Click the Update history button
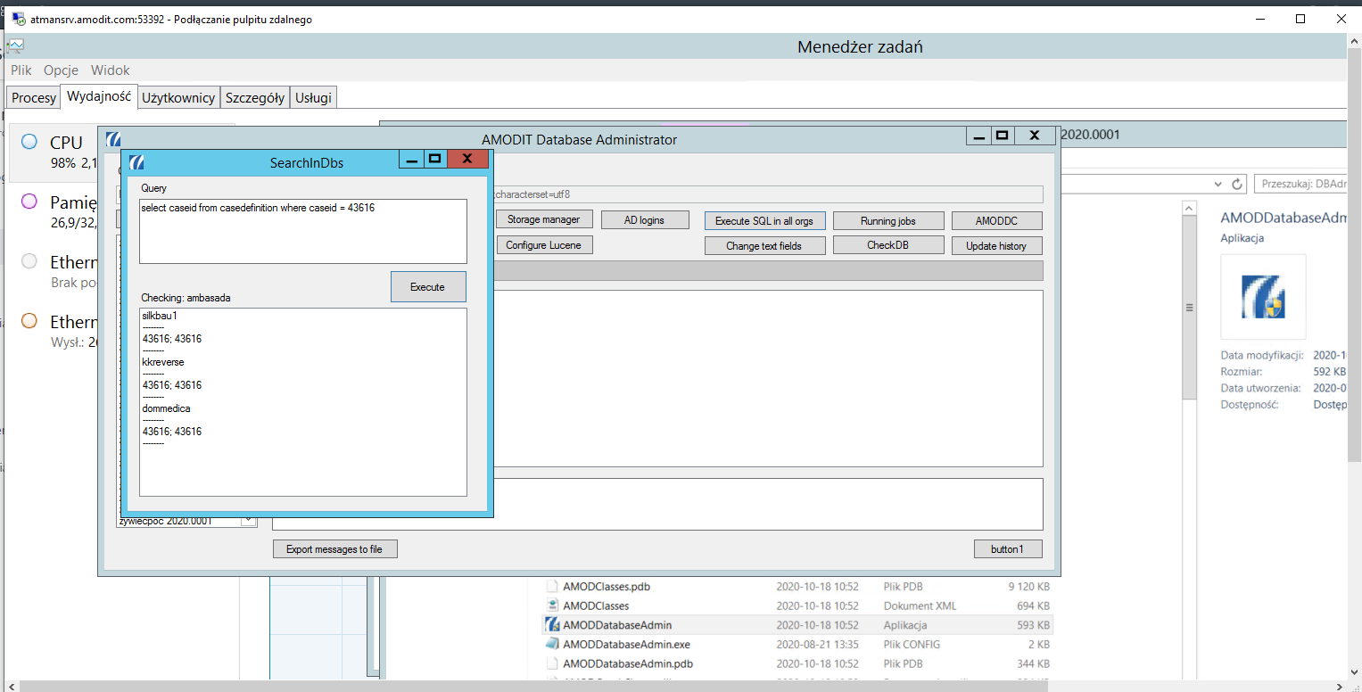Image resolution: width=1362 pixels, height=692 pixels. 996,245
